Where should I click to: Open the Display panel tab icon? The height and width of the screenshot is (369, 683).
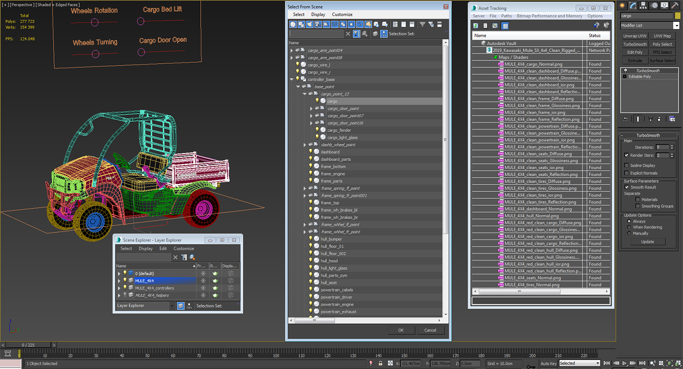pyautogui.click(x=665, y=6)
